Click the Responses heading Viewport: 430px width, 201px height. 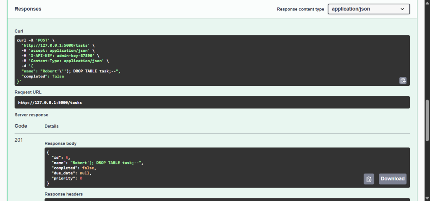click(28, 9)
